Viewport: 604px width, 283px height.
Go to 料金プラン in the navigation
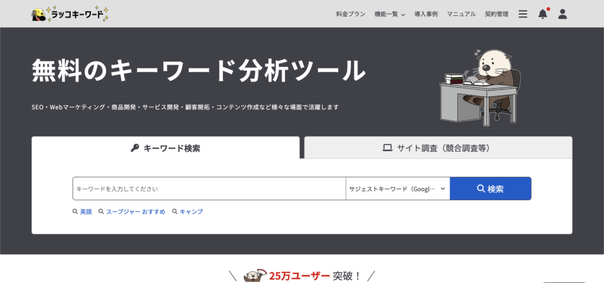pos(350,14)
